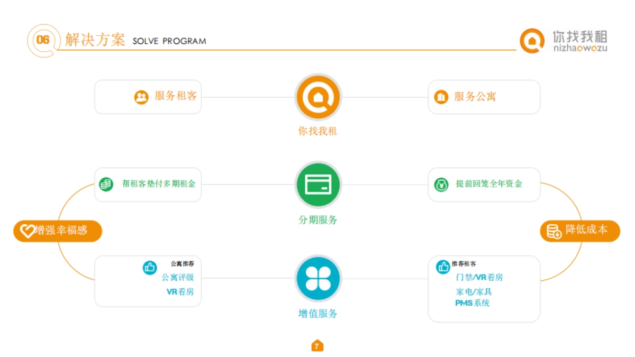Click the green 分期服务 card icon

click(317, 185)
